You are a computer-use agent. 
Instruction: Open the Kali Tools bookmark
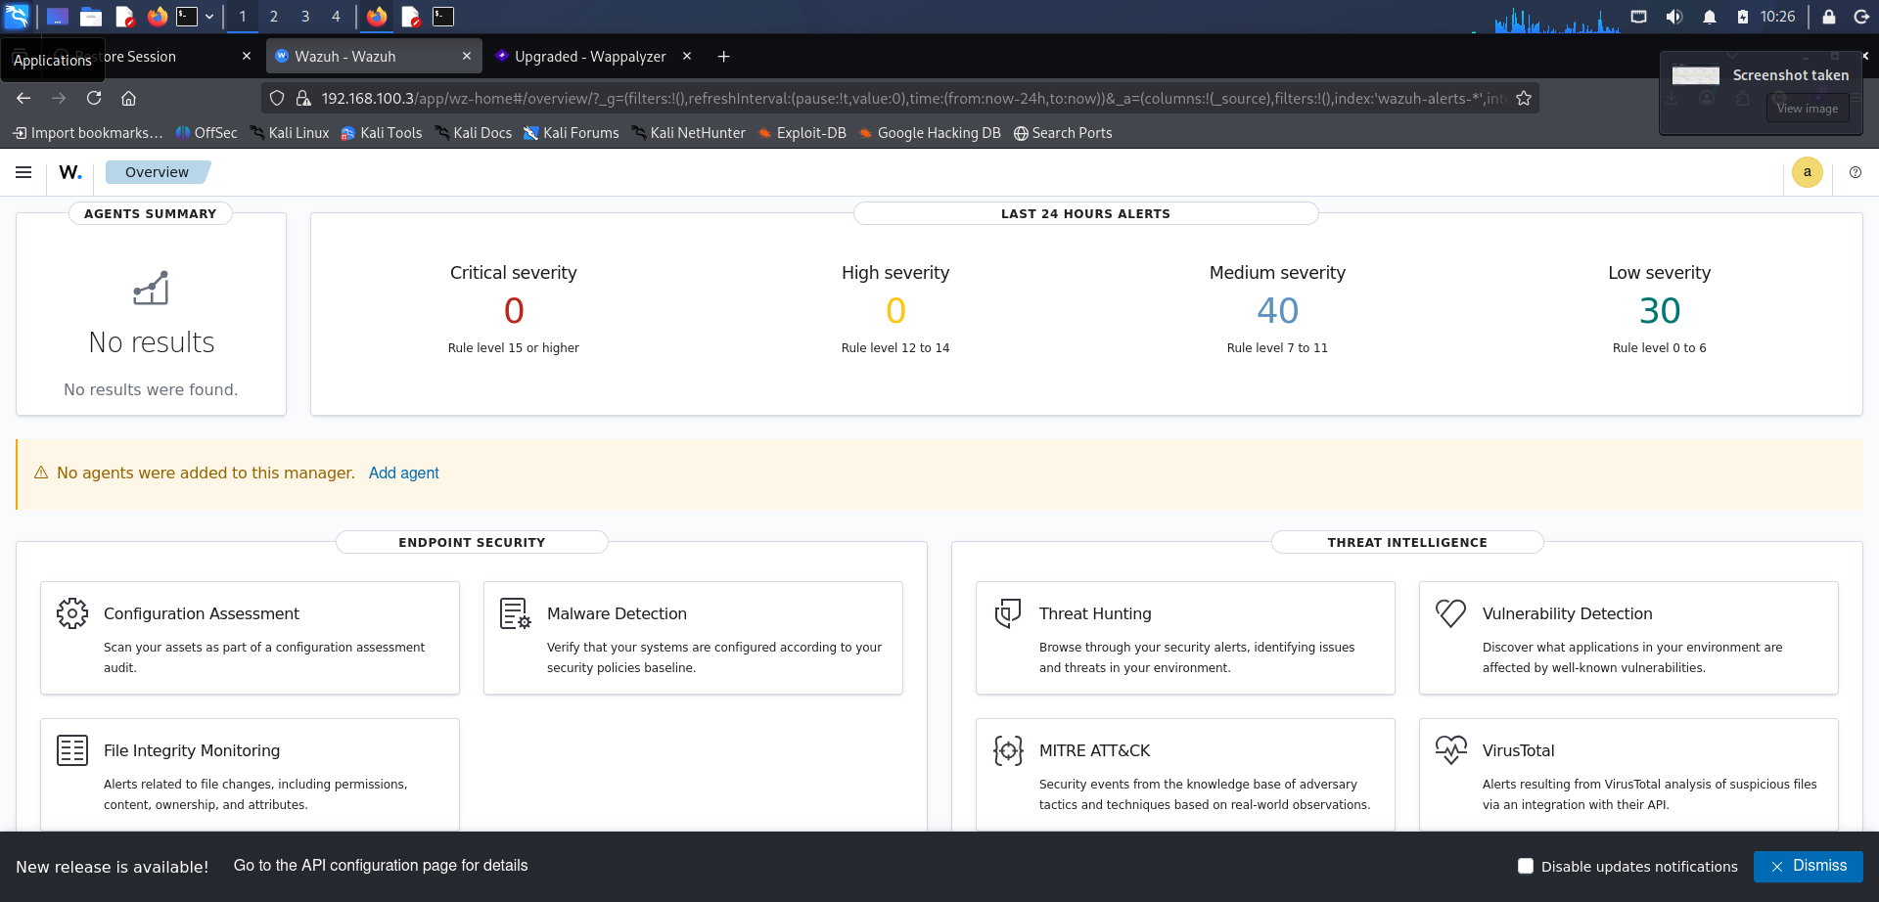381,133
